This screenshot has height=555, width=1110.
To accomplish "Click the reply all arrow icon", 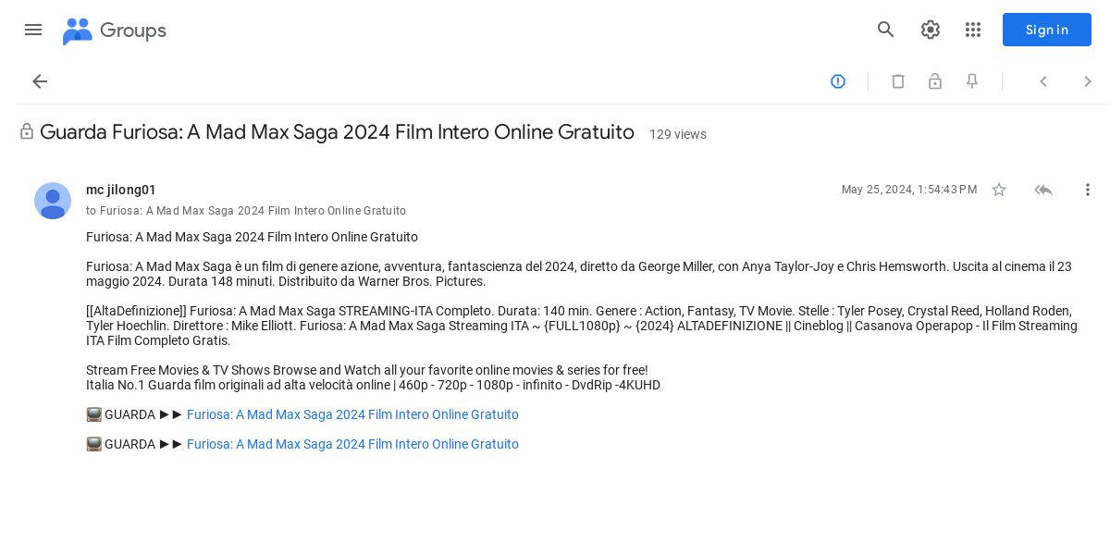I will [1043, 190].
